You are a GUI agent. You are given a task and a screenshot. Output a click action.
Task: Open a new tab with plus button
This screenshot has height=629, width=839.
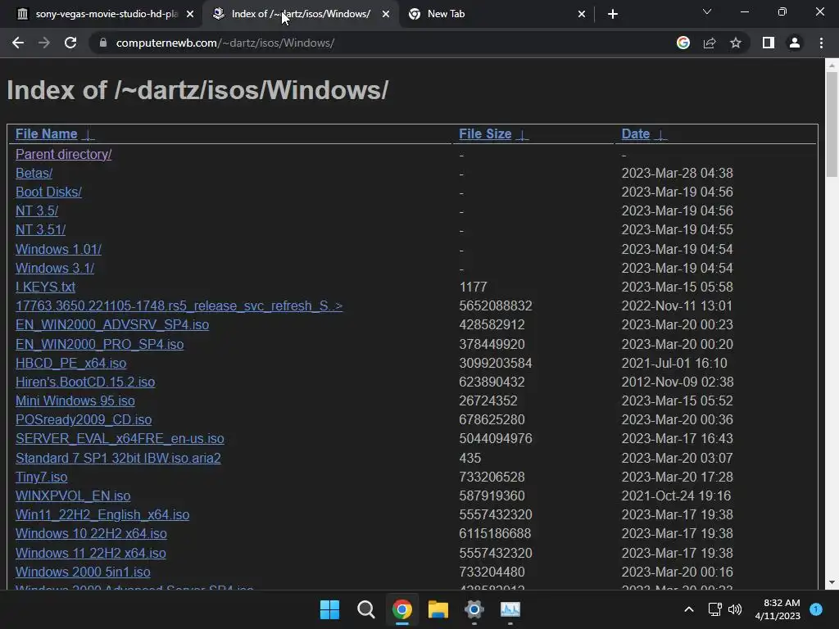[613, 14]
